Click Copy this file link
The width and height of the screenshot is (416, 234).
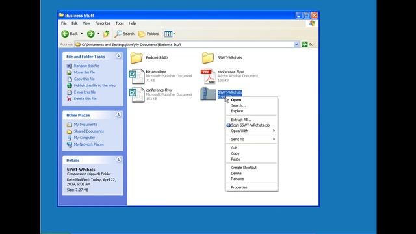[x=84, y=79]
